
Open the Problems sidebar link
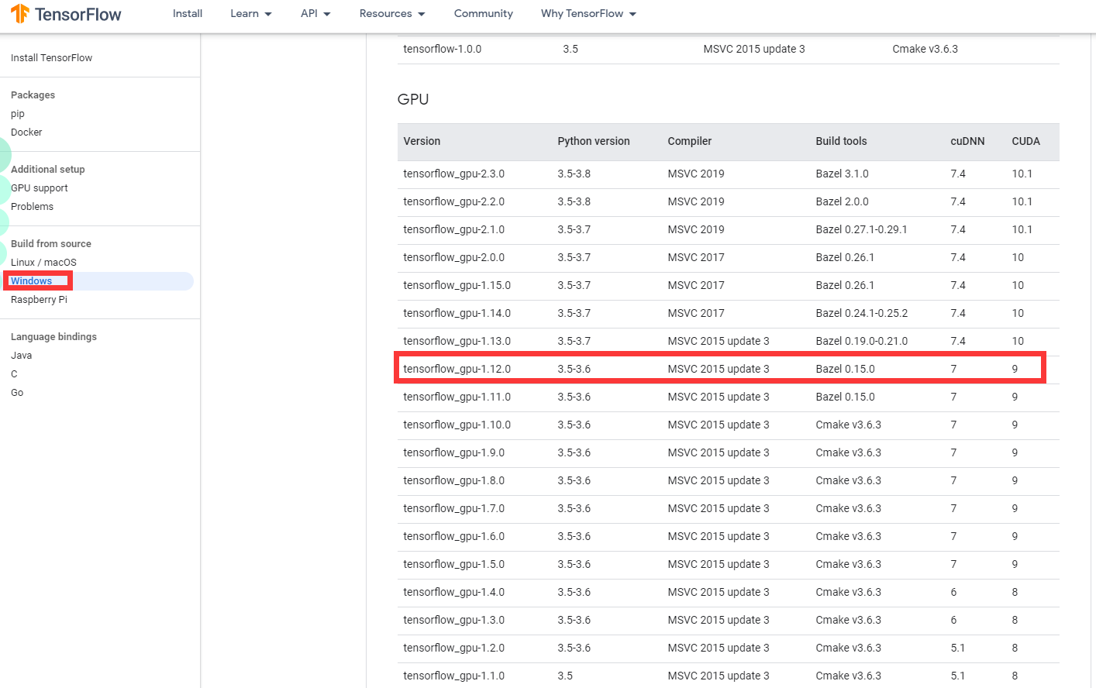(x=32, y=207)
